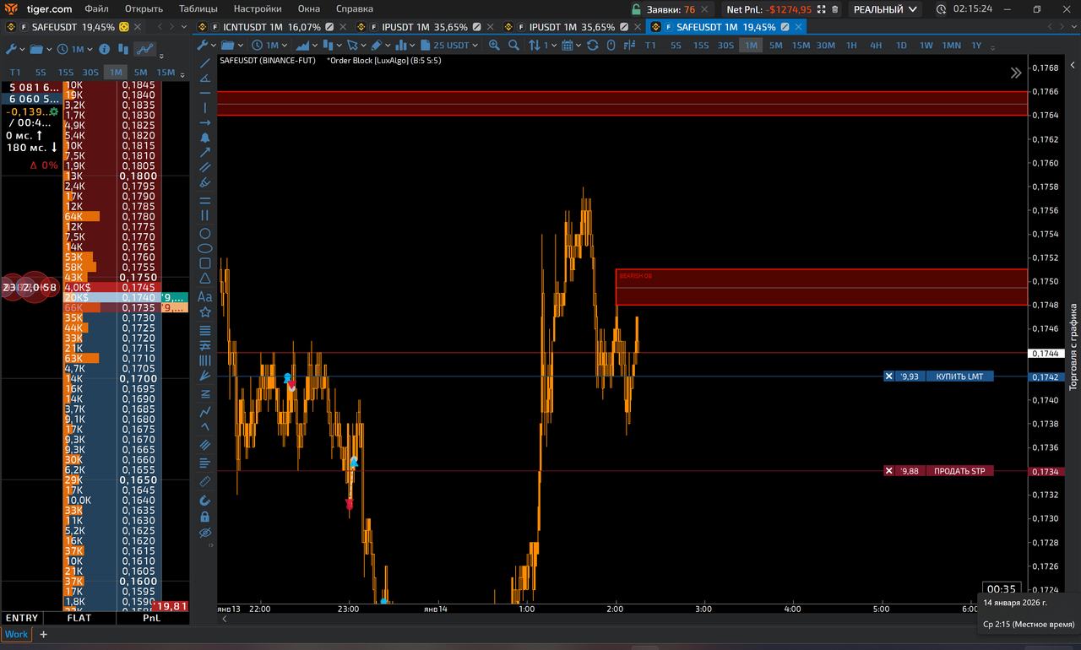Viewport: 1081px width, 650px height.
Task: Clear orders with X beside Заявки: 76
Action: 706,9
